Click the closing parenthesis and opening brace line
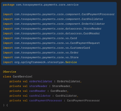Viewport: 121px width, 111px height. pos(5,105)
